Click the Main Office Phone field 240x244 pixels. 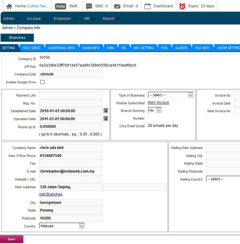point(71,156)
